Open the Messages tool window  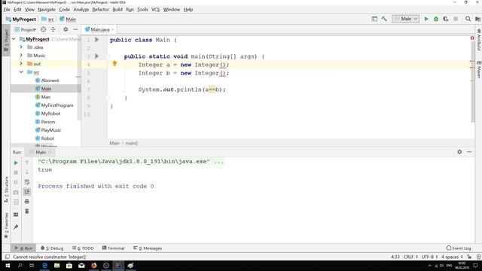point(148,248)
